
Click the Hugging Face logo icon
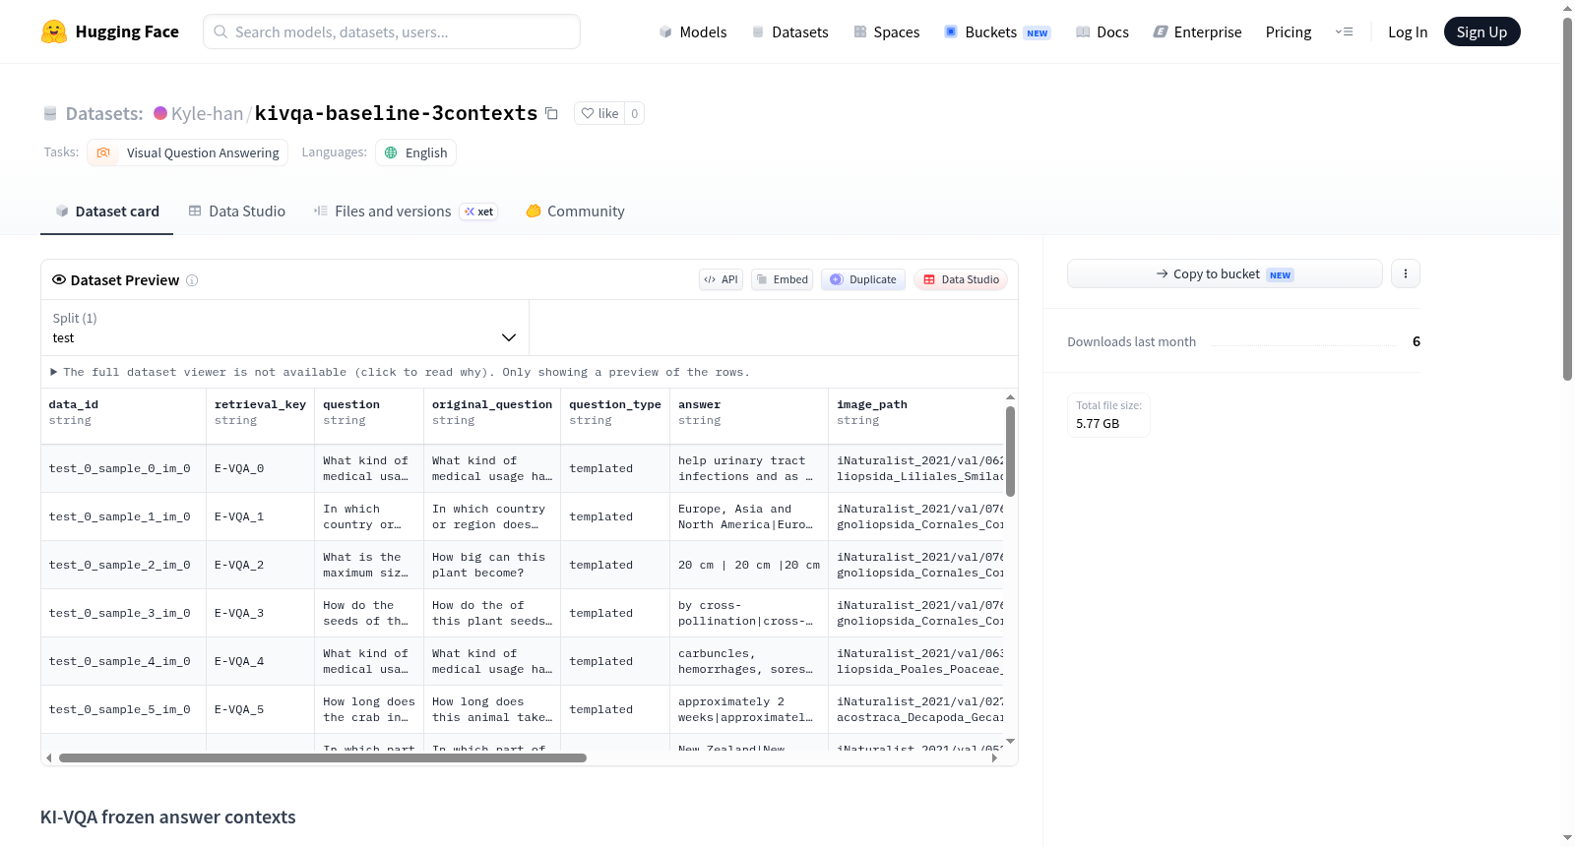tap(54, 31)
